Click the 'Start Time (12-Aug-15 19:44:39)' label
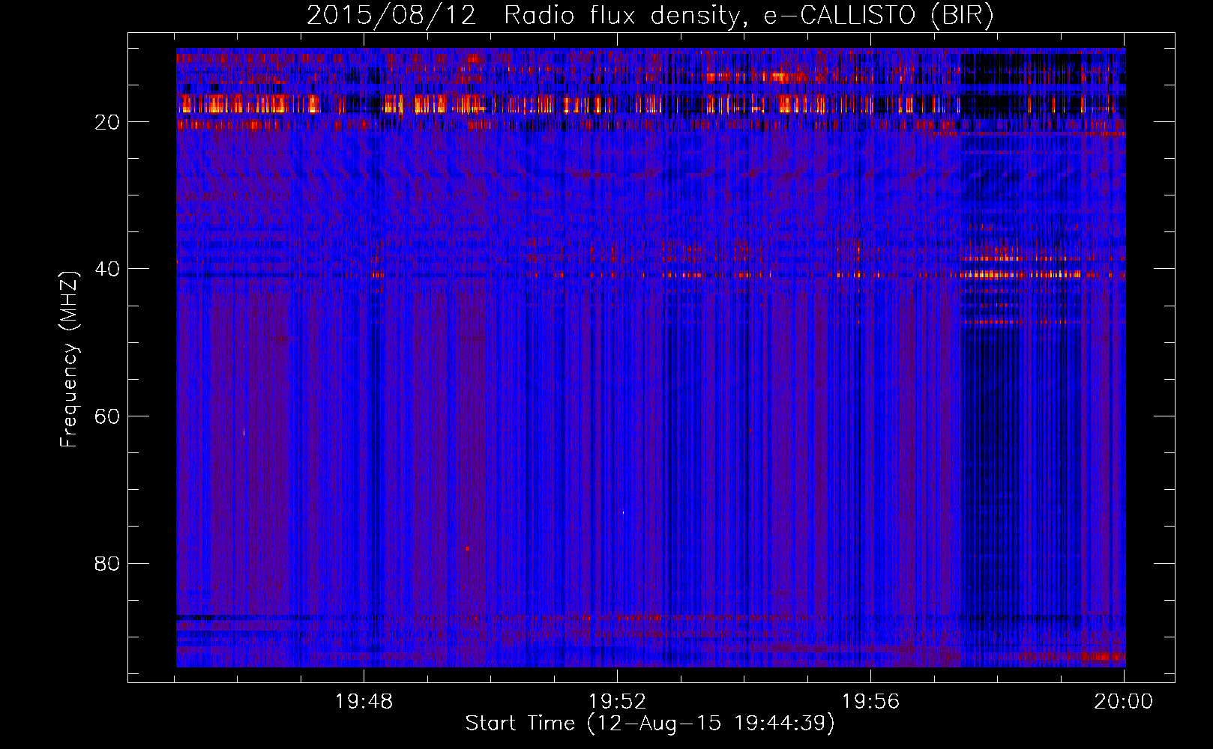1213x749 pixels. click(650, 724)
